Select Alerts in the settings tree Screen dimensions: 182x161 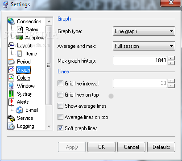click(23, 102)
